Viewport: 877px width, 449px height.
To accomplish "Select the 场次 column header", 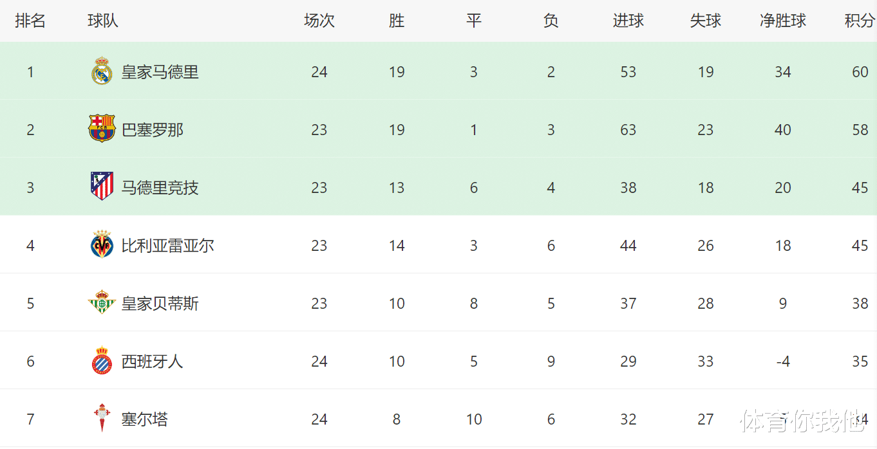I will [319, 21].
